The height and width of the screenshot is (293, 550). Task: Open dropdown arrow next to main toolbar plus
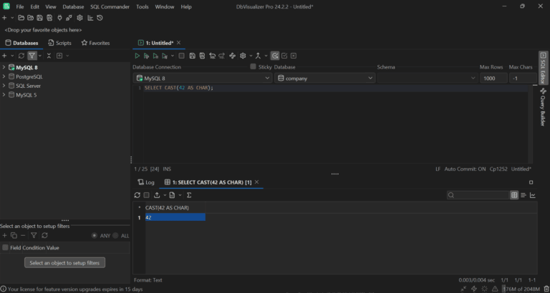click(x=12, y=18)
